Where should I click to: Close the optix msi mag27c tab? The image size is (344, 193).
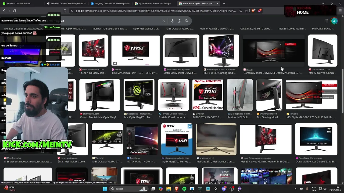217,3
